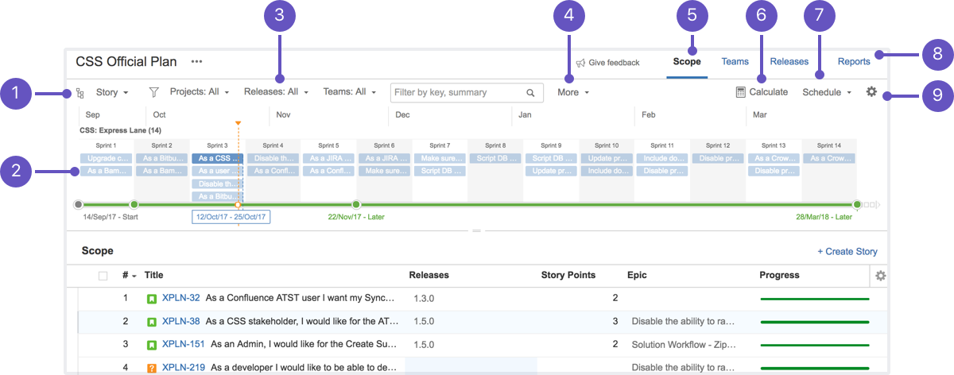Select Upgrade c... card in Sprint 1
Screen dimensions: 954x375
[x=106, y=158]
